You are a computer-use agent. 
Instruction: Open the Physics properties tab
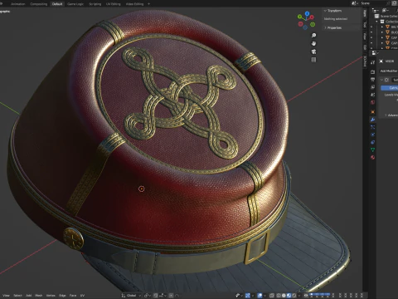[x=372, y=135]
